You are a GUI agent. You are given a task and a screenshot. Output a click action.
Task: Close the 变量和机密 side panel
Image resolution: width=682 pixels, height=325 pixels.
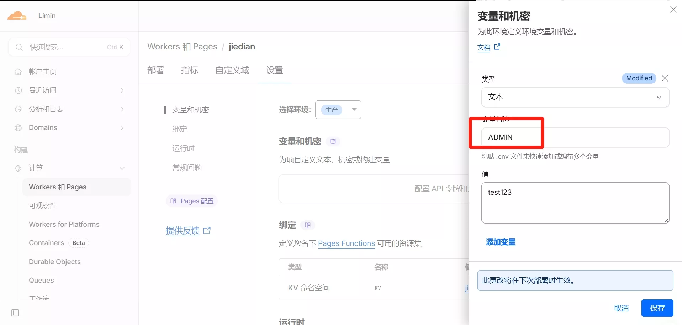(x=673, y=10)
